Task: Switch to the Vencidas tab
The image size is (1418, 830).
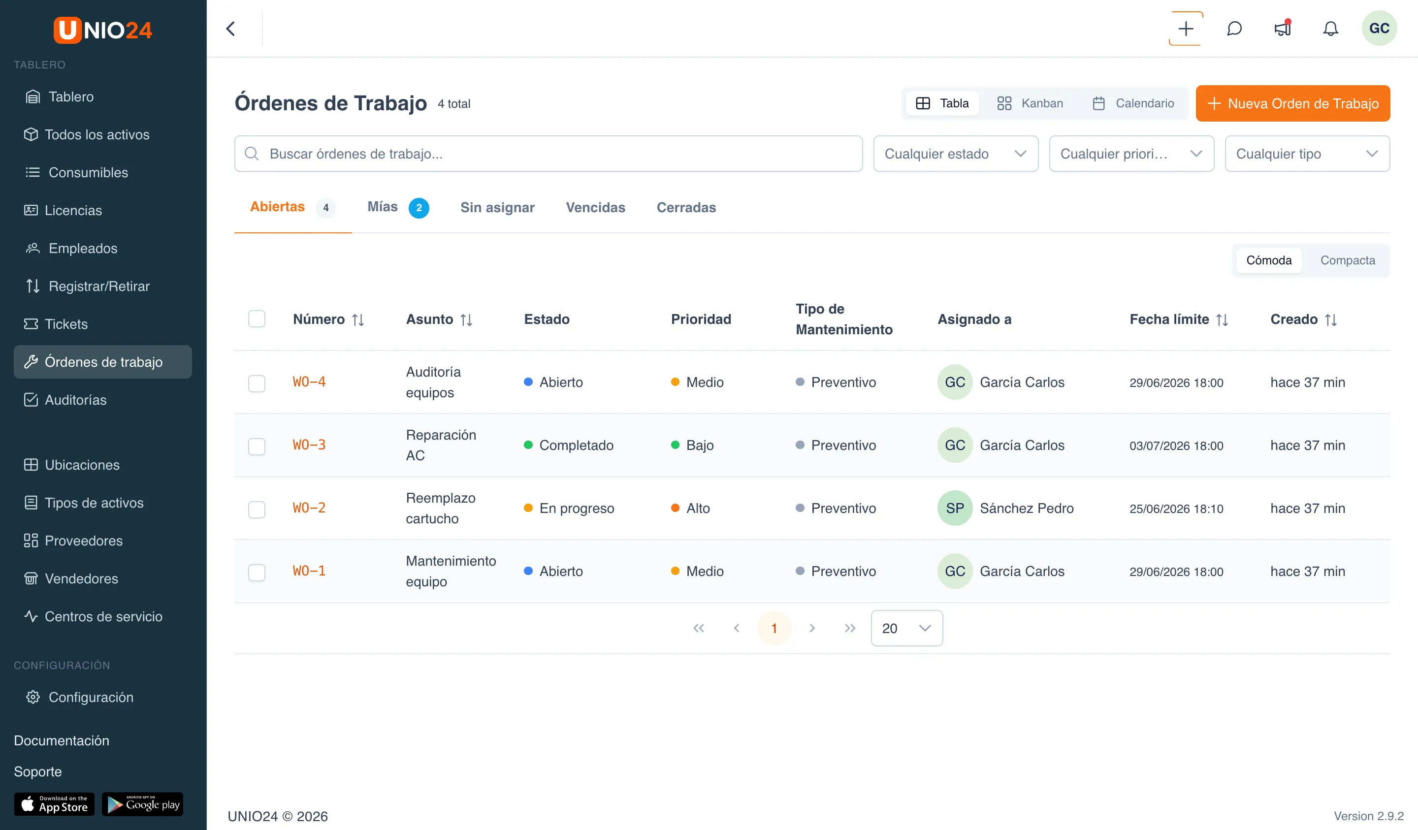Action: coord(595,208)
